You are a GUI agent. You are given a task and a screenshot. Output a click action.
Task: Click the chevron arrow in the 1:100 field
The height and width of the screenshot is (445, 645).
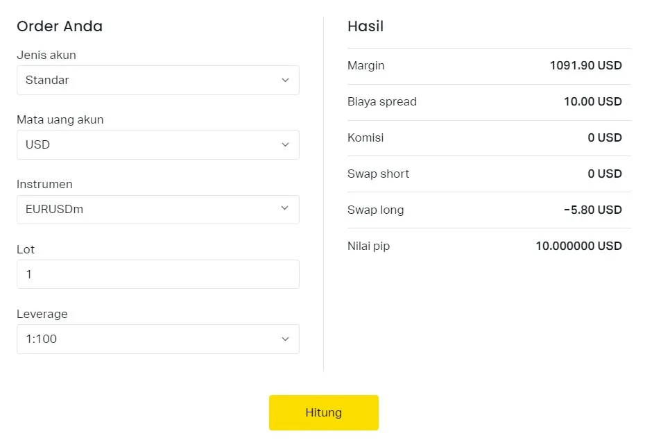click(x=285, y=339)
